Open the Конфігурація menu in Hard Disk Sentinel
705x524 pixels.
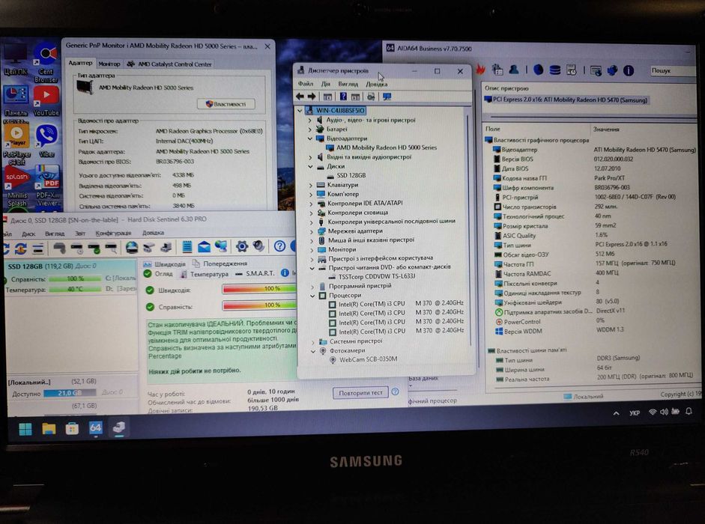click(x=113, y=234)
